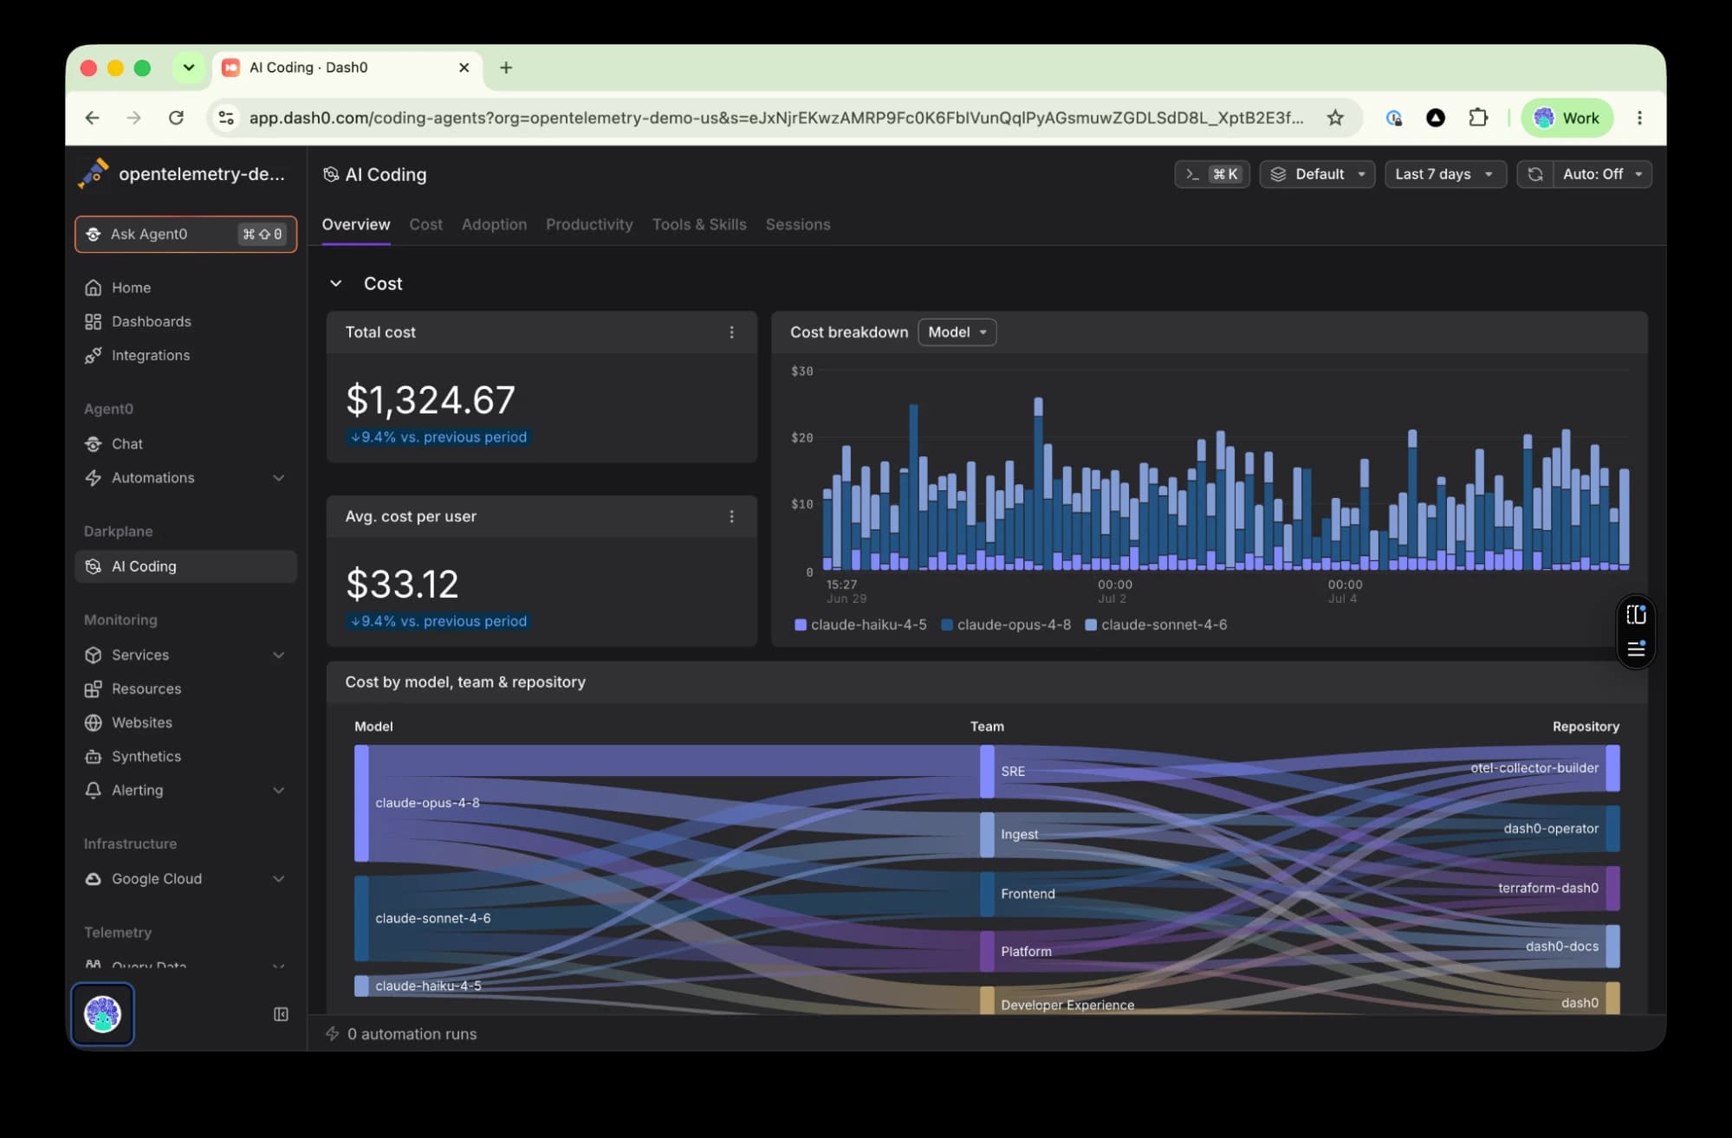
Task: Expand the Google Cloud submenu chevron
Action: point(278,879)
